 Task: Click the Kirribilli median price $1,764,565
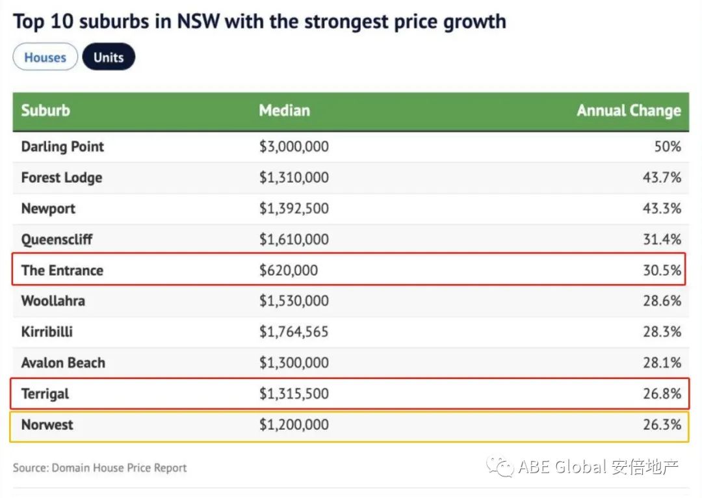tap(294, 332)
